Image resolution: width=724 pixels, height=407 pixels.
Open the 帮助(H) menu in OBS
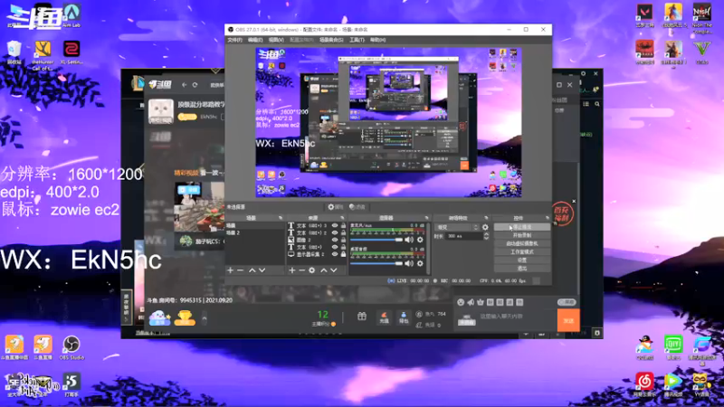(x=377, y=40)
